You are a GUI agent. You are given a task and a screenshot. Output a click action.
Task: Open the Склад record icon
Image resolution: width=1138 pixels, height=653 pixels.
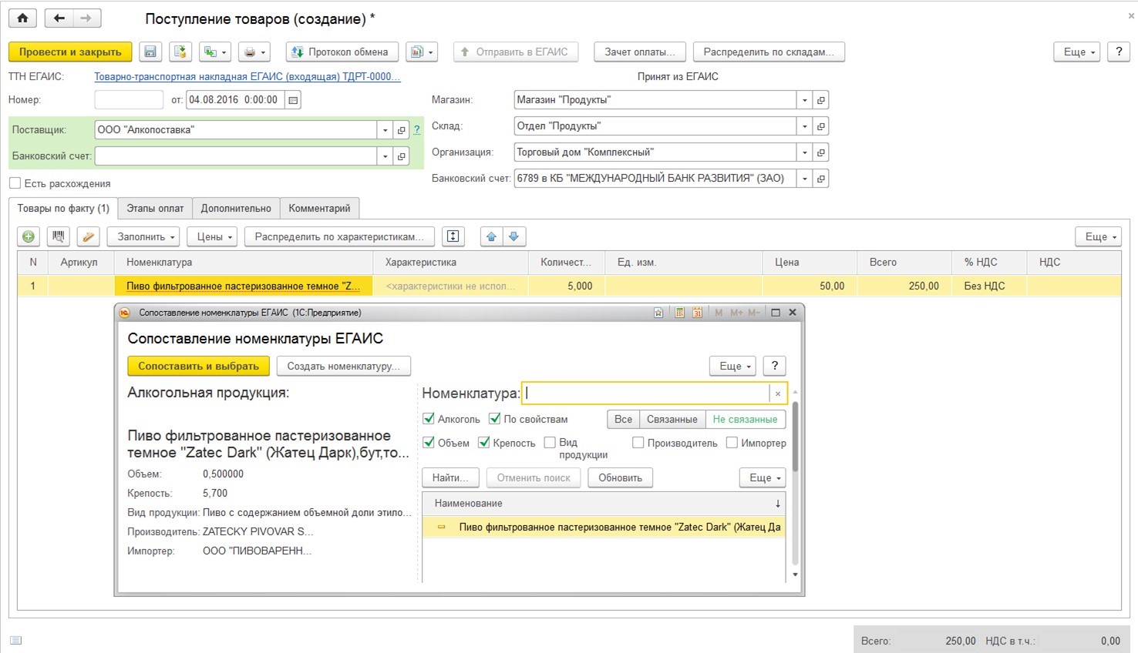click(x=820, y=126)
